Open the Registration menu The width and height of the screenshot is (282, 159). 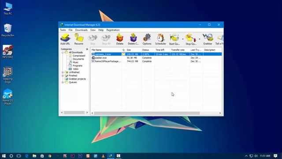click(113, 30)
